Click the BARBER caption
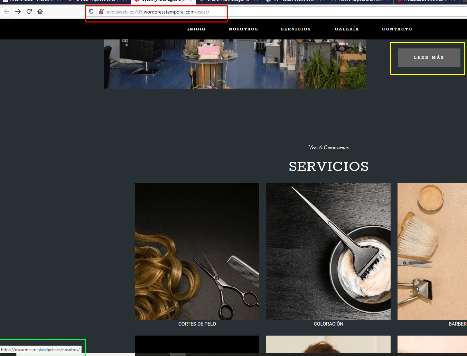This screenshot has height=356, width=467. (458, 324)
